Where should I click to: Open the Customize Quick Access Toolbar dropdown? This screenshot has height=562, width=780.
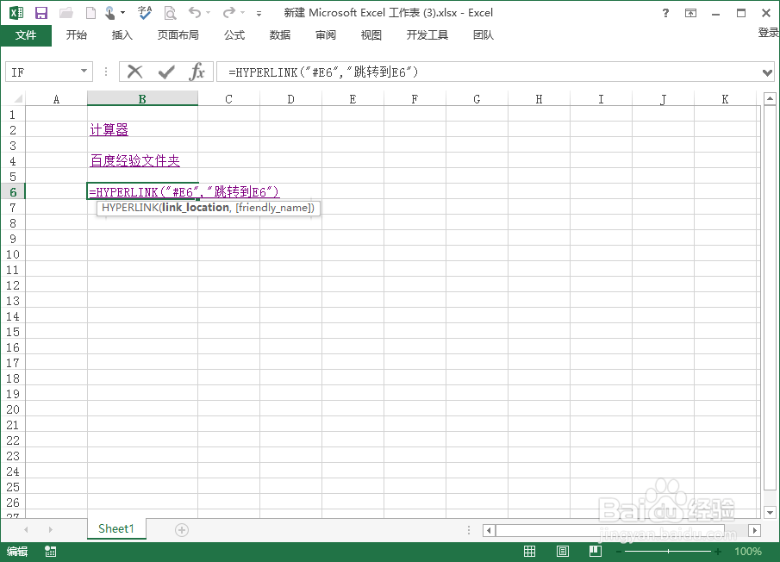click(259, 14)
